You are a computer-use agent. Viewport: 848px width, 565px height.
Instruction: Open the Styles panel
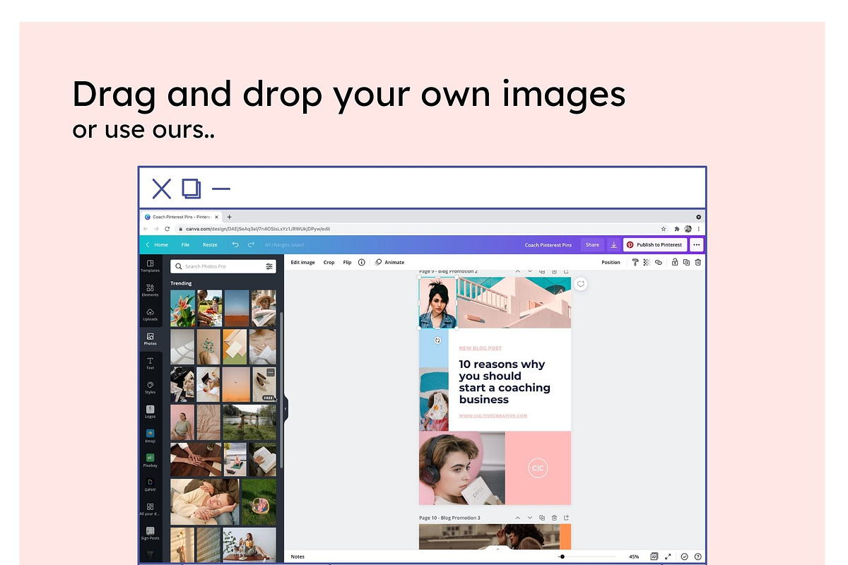150,388
